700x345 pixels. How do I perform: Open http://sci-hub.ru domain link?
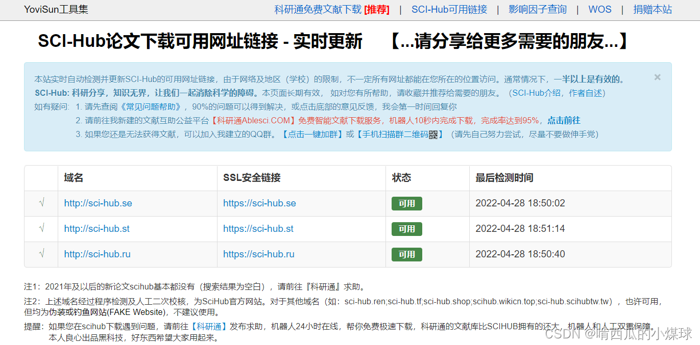(98, 254)
